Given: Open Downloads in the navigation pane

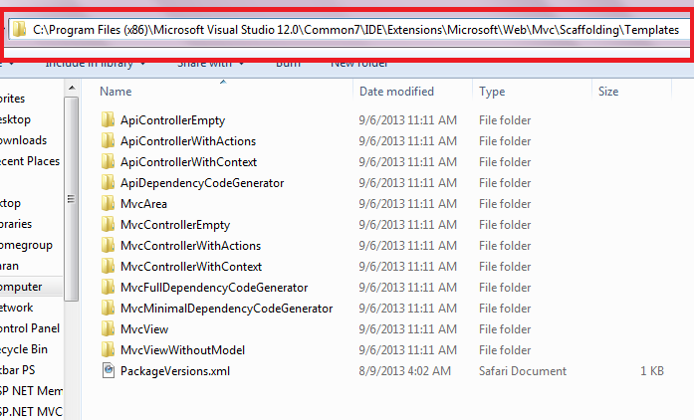Looking at the screenshot, I should click(x=24, y=140).
